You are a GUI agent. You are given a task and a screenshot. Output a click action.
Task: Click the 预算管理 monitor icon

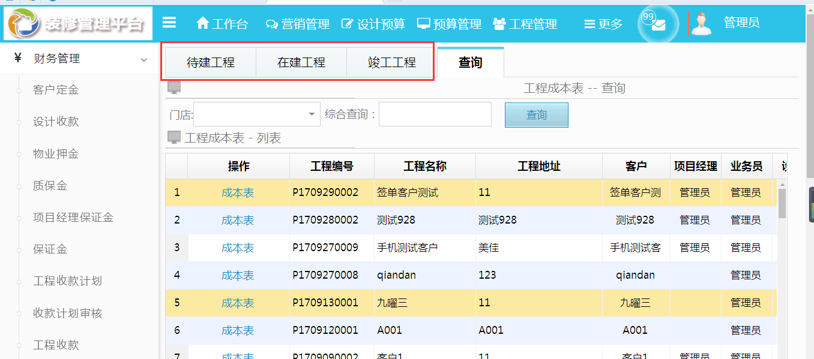pos(424,25)
